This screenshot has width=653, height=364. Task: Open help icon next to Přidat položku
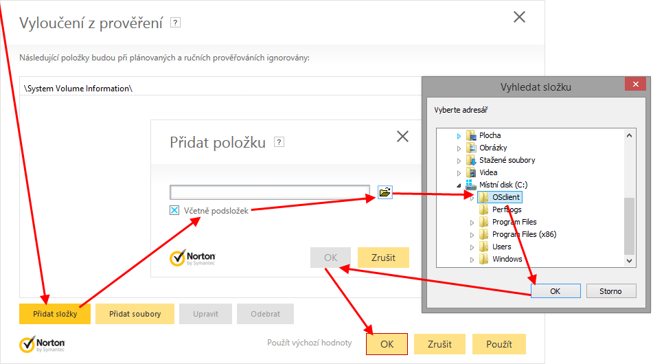(279, 142)
